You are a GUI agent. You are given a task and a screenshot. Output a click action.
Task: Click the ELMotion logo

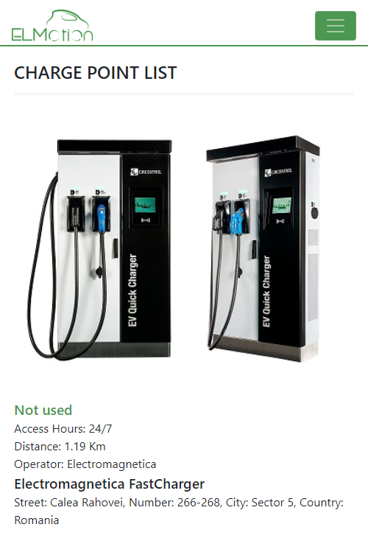click(x=52, y=26)
